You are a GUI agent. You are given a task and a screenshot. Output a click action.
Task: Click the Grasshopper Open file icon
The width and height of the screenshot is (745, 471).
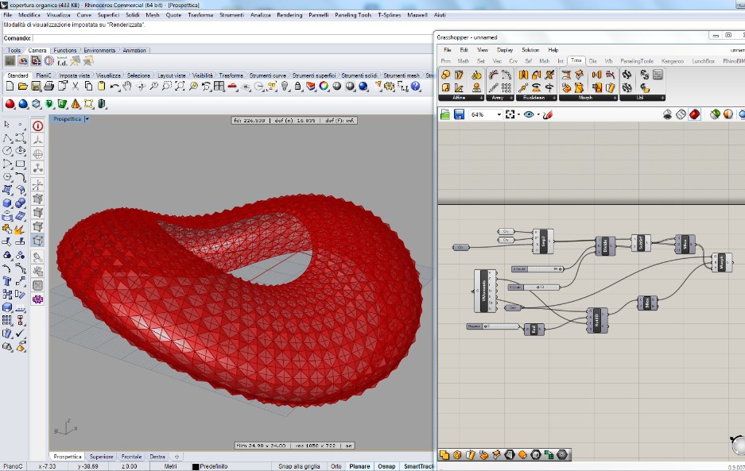click(445, 114)
